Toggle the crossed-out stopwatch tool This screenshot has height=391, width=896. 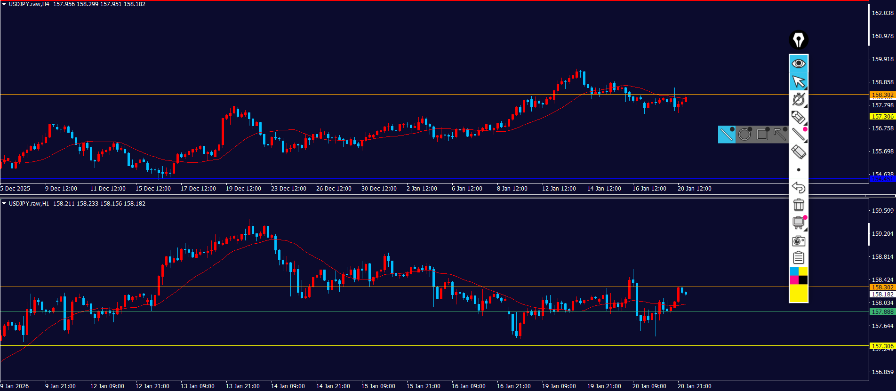click(x=799, y=99)
